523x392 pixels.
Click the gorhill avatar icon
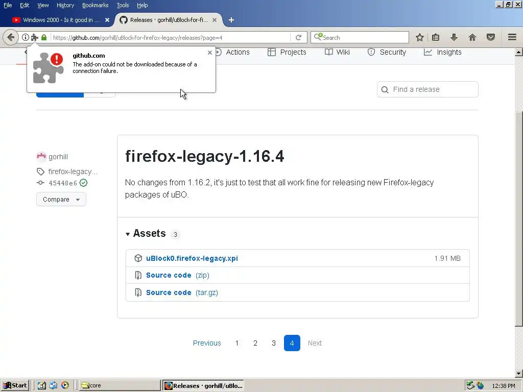point(41,156)
